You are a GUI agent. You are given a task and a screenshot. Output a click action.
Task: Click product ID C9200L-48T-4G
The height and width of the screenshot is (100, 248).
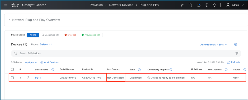[92, 78]
